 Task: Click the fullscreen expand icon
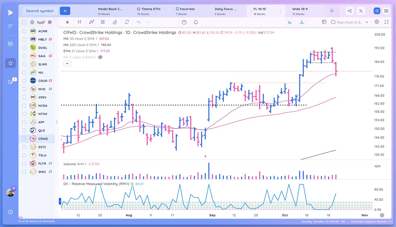click(x=386, y=22)
